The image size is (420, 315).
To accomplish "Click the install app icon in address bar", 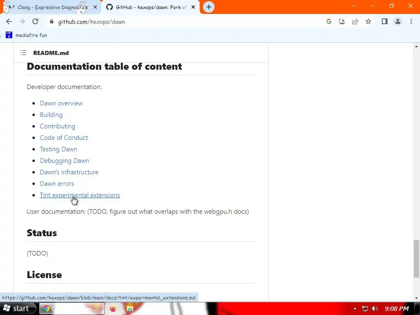I will (342, 22).
